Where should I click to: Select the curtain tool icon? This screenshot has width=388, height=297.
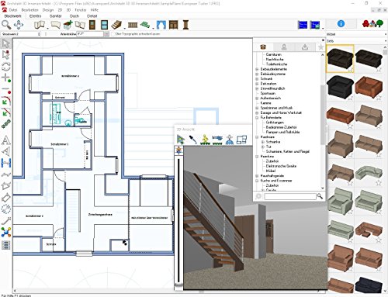click(x=161, y=25)
